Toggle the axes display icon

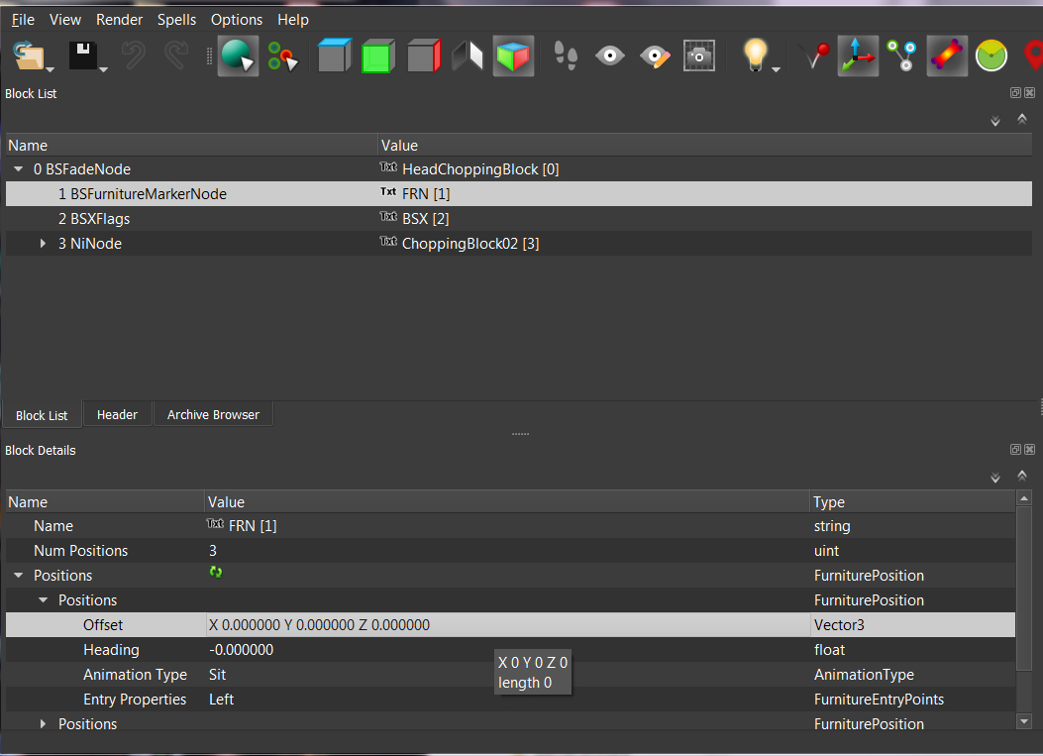point(858,55)
